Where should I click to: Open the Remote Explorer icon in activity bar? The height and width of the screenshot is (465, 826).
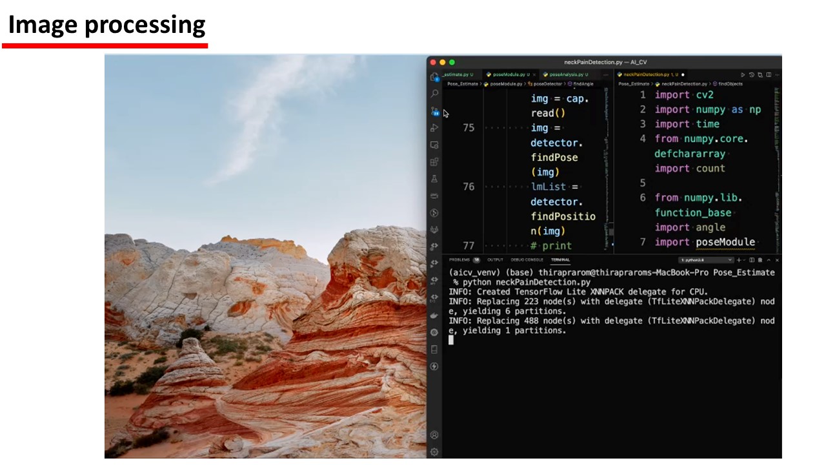point(434,145)
